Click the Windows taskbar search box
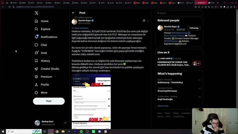The height and width of the screenshot is (134, 238). click(x=24, y=131)
